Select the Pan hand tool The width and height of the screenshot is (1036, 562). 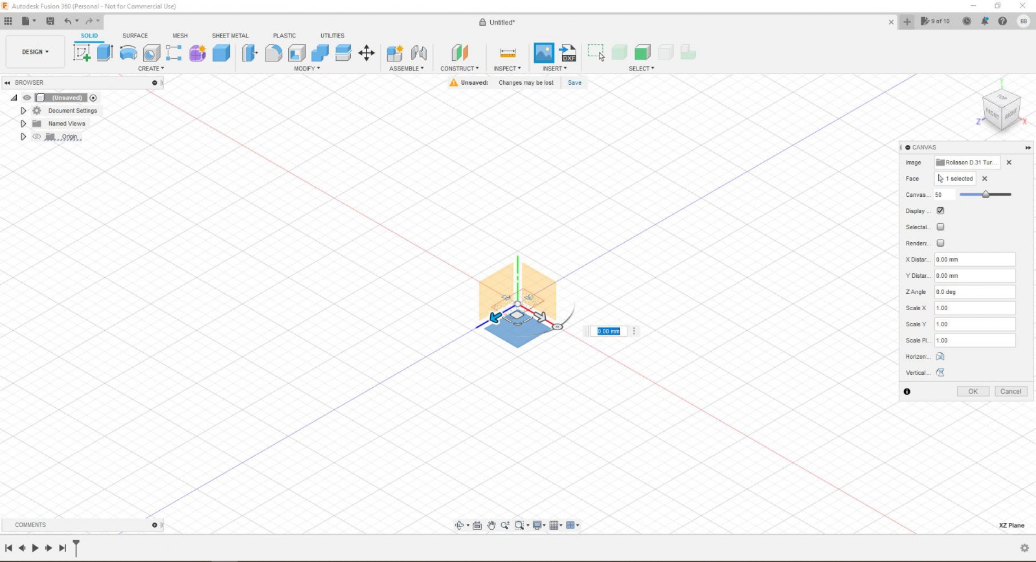(491, 525)
